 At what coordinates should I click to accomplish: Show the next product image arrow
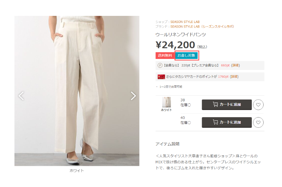click(x=133, y=96)
